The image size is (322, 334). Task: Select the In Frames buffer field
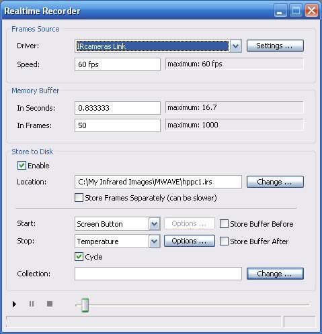click(118, 125)
